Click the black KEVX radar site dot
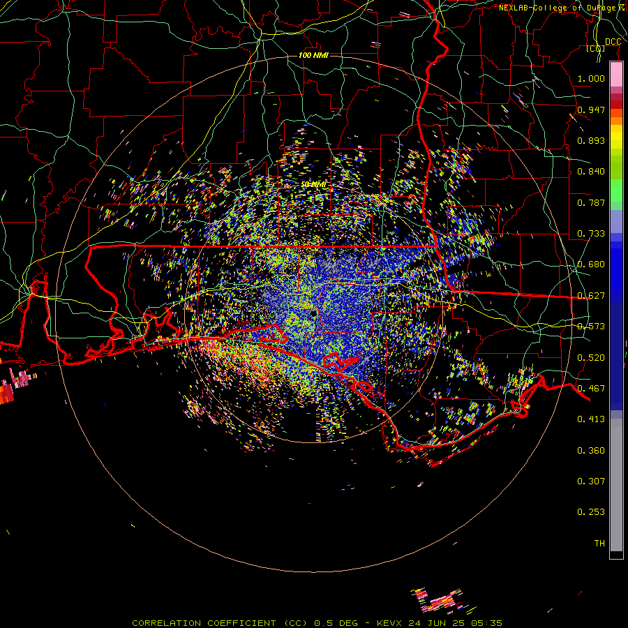 pos(313,313)
